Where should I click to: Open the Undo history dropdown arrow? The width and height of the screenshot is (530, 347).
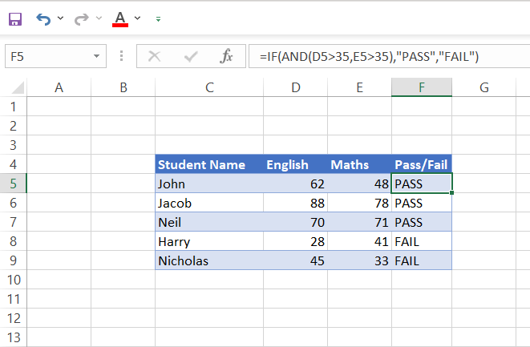coord(61,18)
